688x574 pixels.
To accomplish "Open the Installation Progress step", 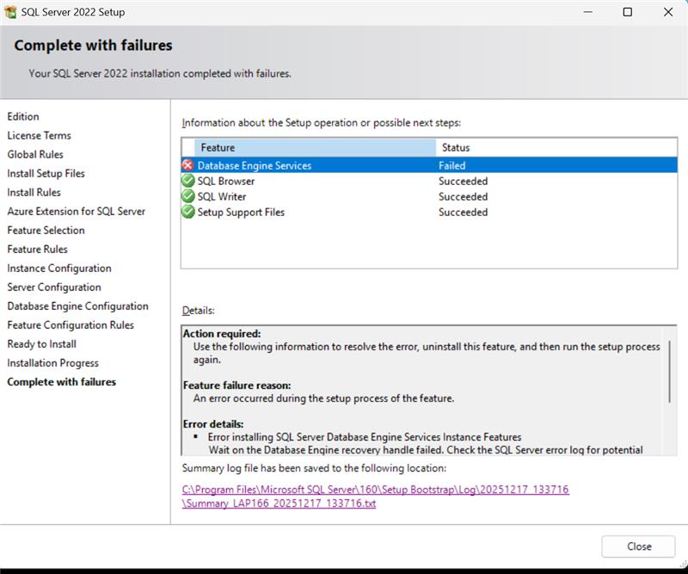I will (52, 362).
